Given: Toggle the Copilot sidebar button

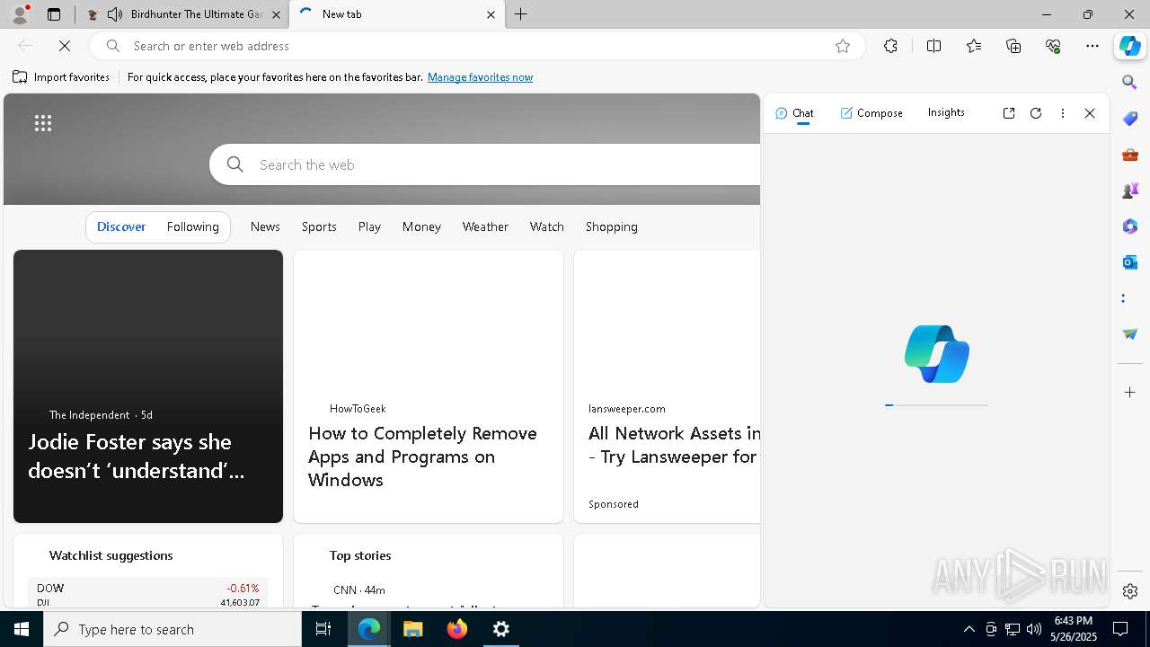Looking at the screenshot, I should coord(1130,46).
